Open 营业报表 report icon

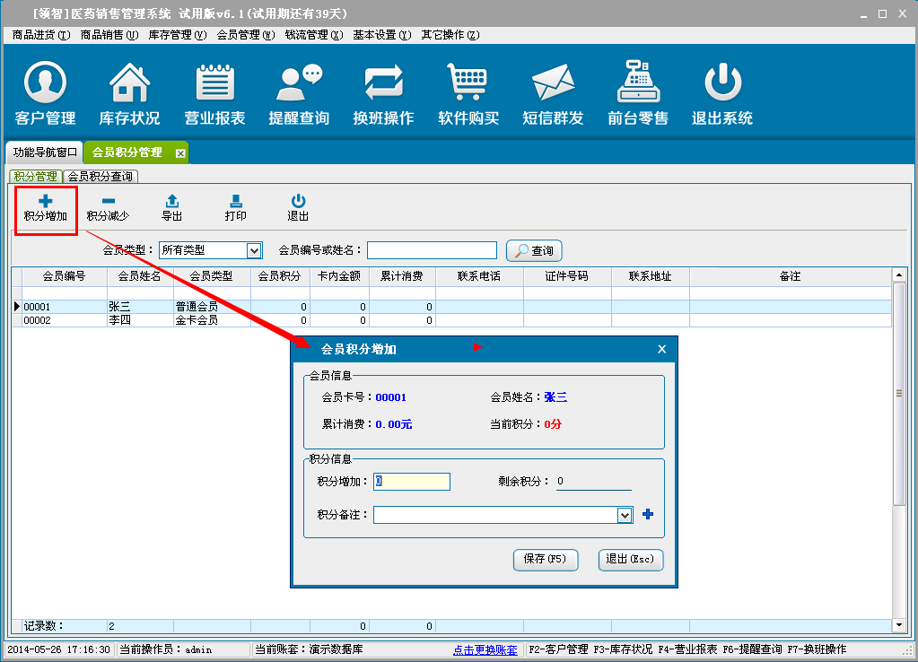point(214,94)
